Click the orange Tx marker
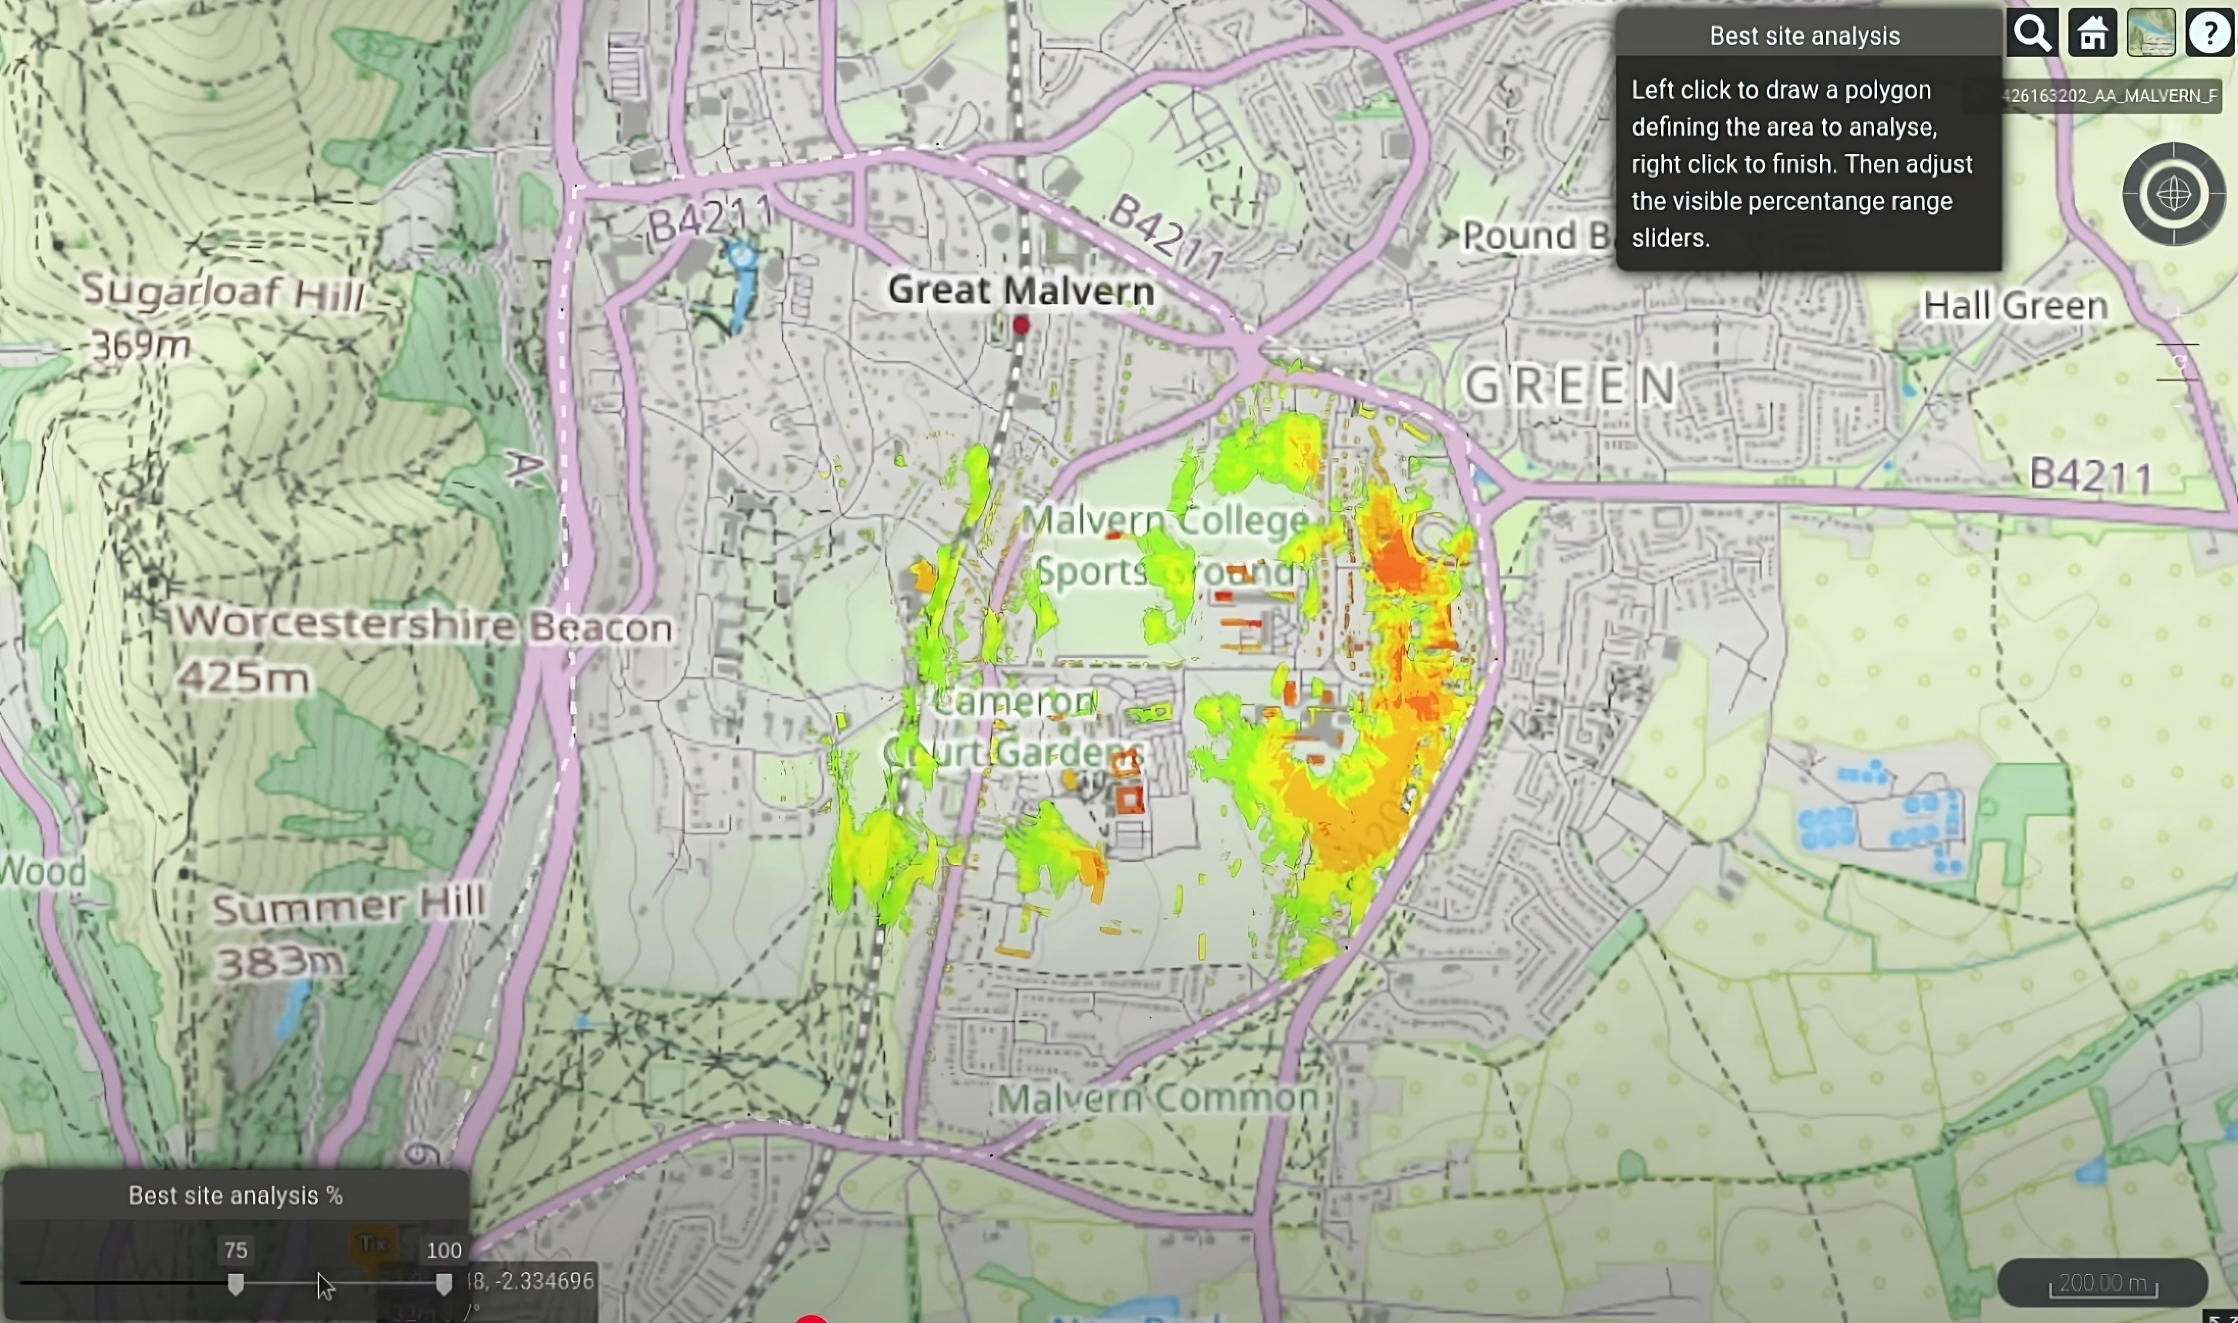The image size is (2238, 1323). [372, 1244]
